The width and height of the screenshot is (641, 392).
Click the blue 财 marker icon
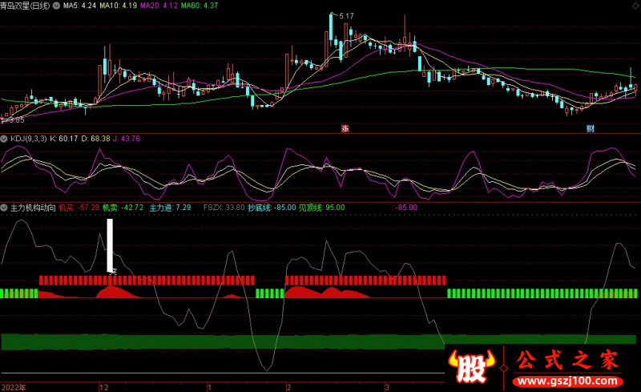[x=591, y=128]
